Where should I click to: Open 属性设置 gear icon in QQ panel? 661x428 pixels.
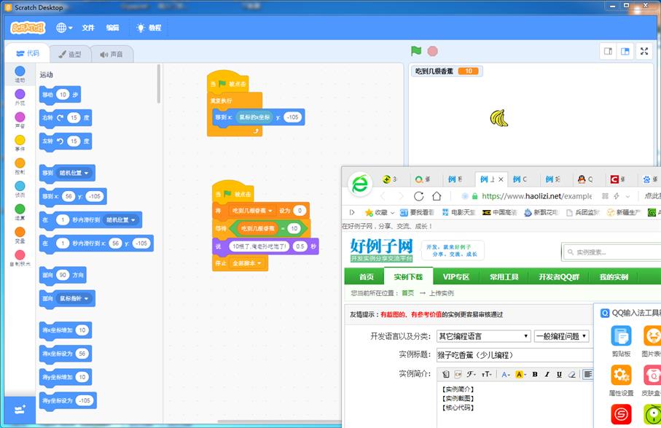[621, 376]
